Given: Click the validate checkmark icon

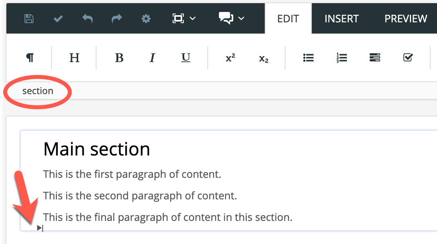Looking at the screenshot, I should (58, 18).
